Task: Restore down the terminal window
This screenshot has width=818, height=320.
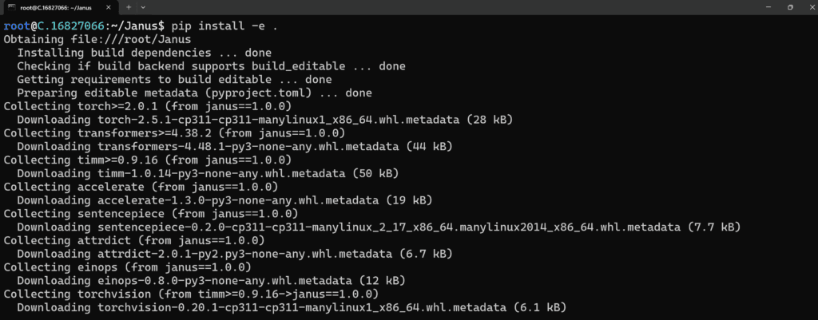Action: pos(790,7)
